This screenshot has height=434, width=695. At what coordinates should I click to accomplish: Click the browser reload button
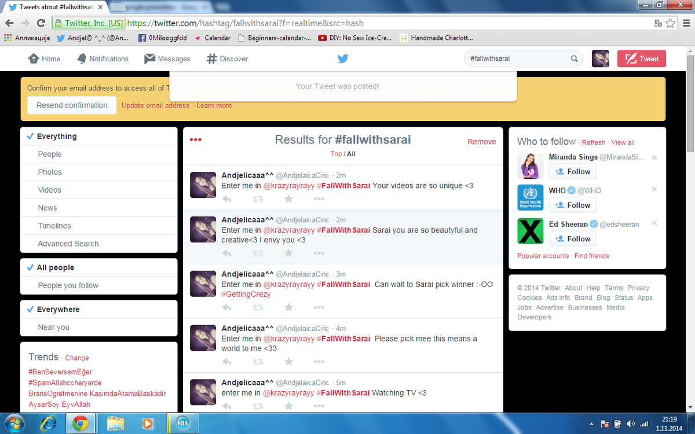click(x=41, y=23)
